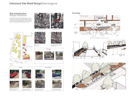Screen dimensions: 133x103
Task: Click the yellow legend swatch below the site map
Action: [x=10, y=65]
